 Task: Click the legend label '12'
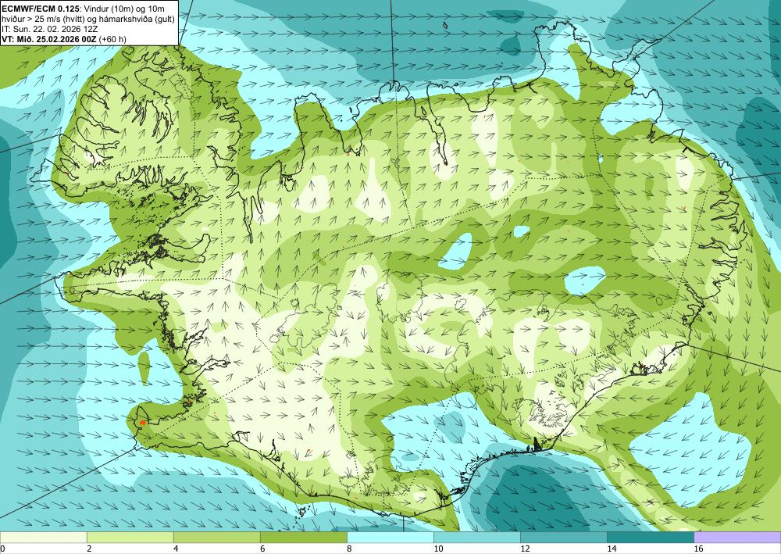[x=525, y=549]
